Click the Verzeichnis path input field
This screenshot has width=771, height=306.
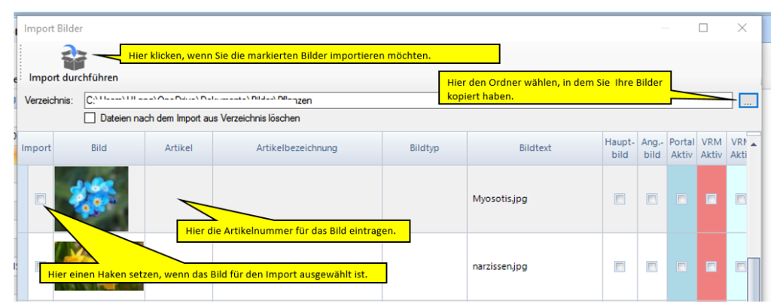[x=407, y=99]
